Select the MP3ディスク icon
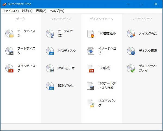Screen dimensions: 163x131 [50, 51]
